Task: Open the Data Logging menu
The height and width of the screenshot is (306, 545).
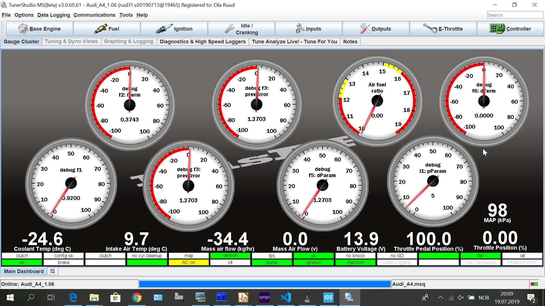Action: [x=54, y=15]
